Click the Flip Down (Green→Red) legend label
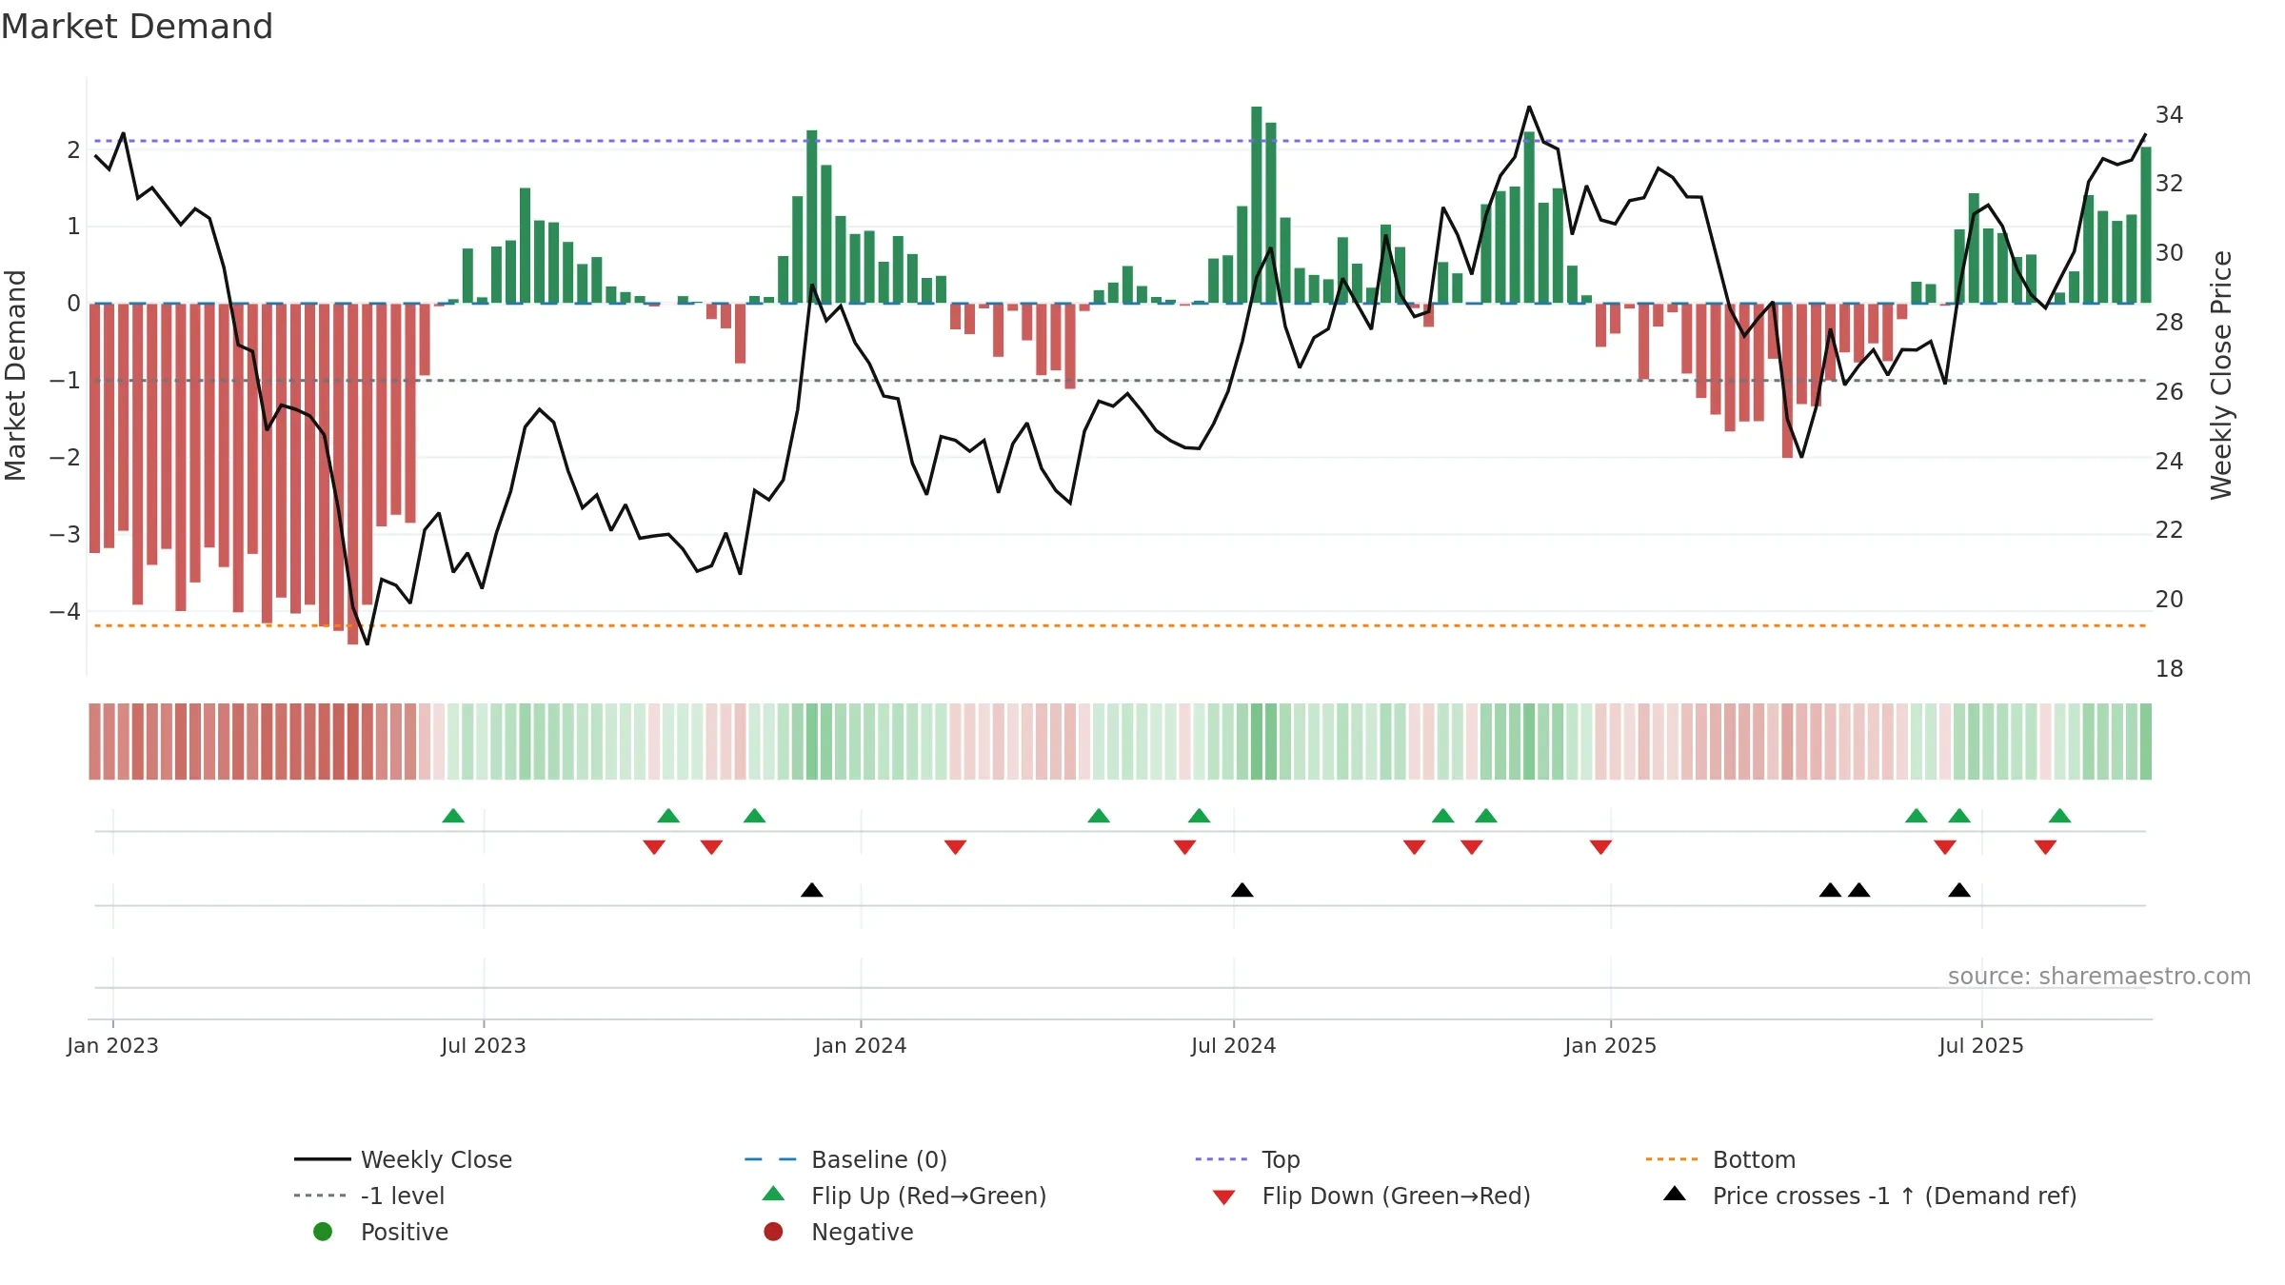The width and height of the screenshot is (2285, 1285). click(x=1396, y=1196)
